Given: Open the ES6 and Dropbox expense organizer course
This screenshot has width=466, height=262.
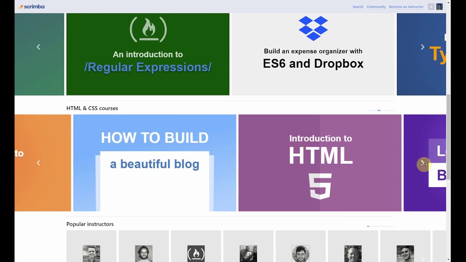Looking at the screenshot, I should point(313,54).
